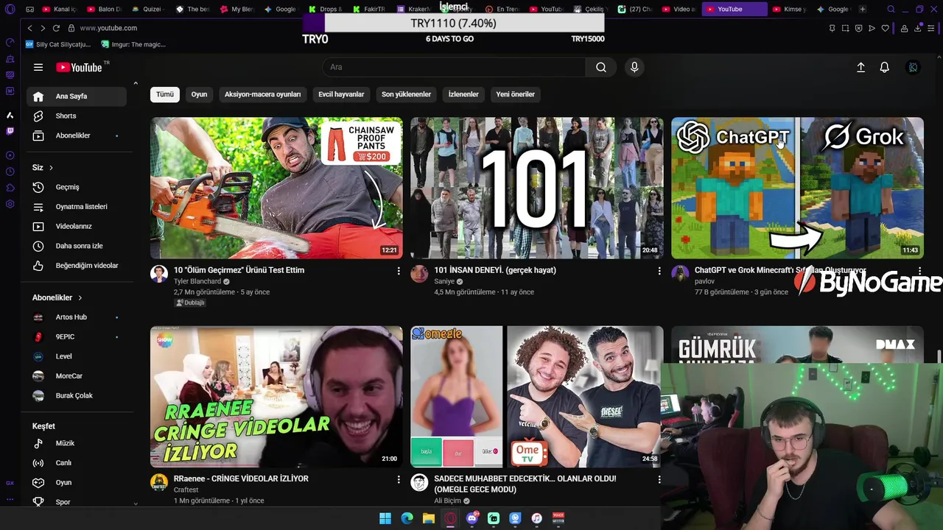Open File Explorer from taskbar
Screen dimensions: 943x530
point(429,518)
